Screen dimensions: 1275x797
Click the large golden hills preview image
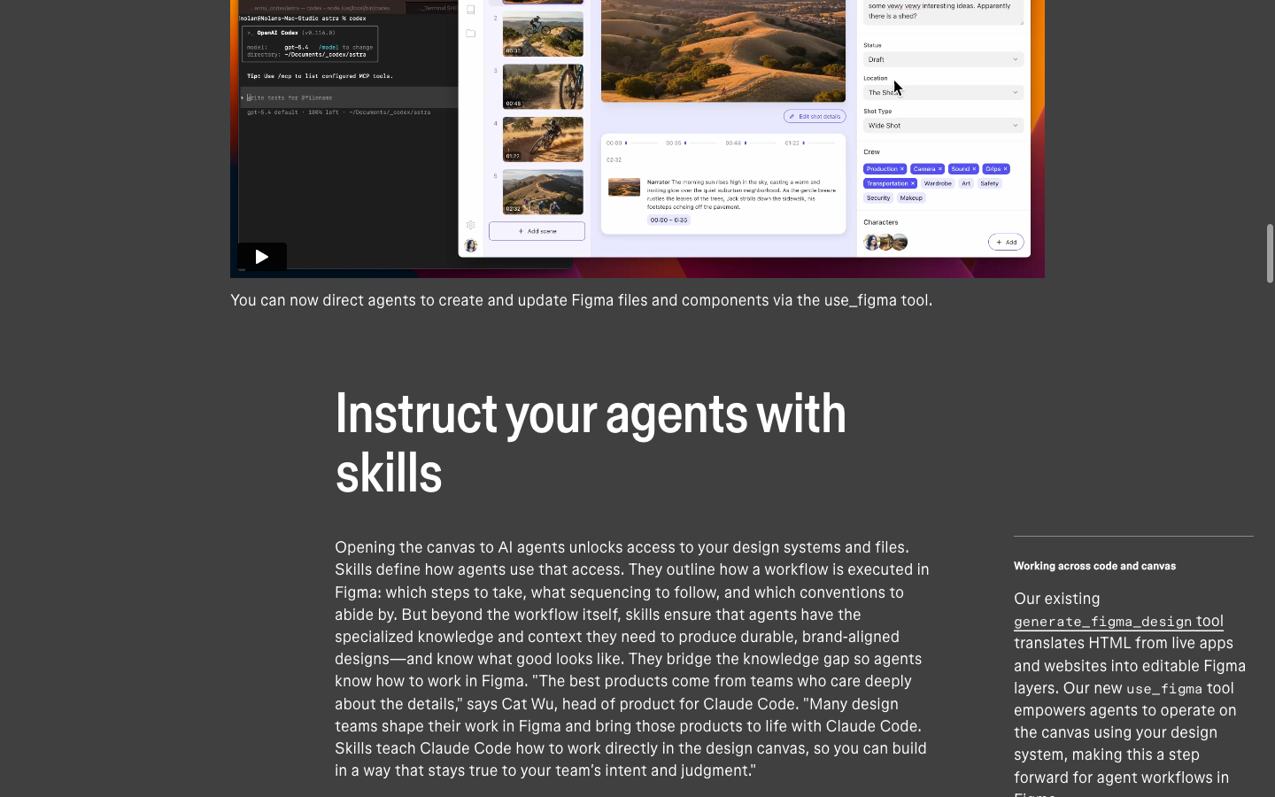pos(723,50)
